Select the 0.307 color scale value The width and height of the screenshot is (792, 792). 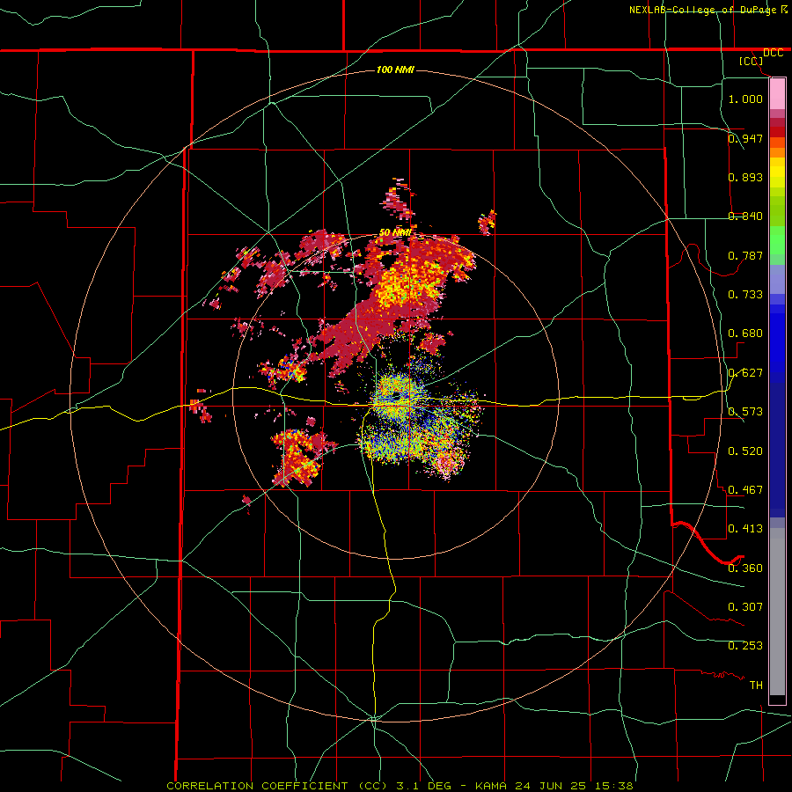[745, 606]
